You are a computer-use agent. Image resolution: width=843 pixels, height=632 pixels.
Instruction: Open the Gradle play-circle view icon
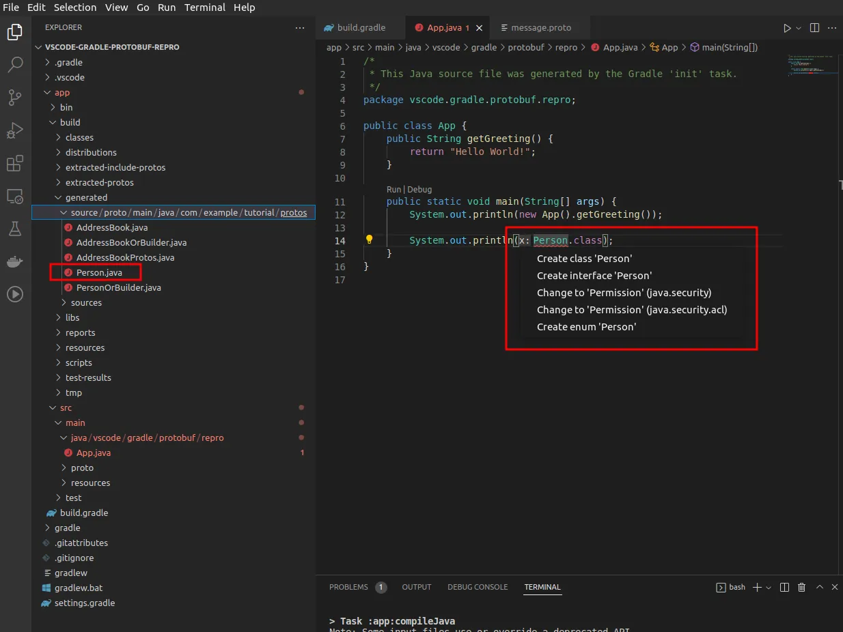point(15,294)
